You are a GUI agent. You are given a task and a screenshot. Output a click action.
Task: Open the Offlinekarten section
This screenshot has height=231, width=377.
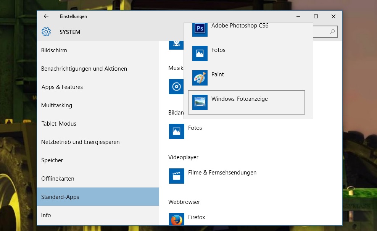[58, 179]
